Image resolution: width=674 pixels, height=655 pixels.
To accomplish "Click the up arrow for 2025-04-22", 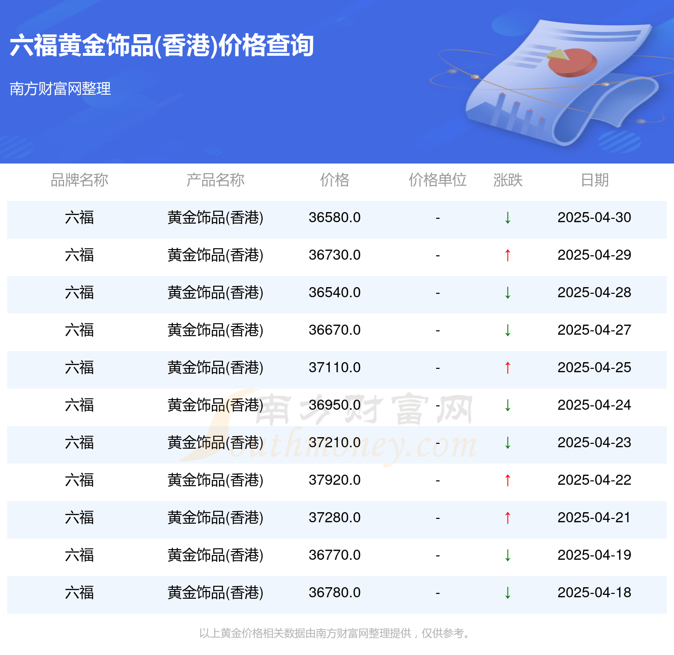I will (x=507, y=480).
